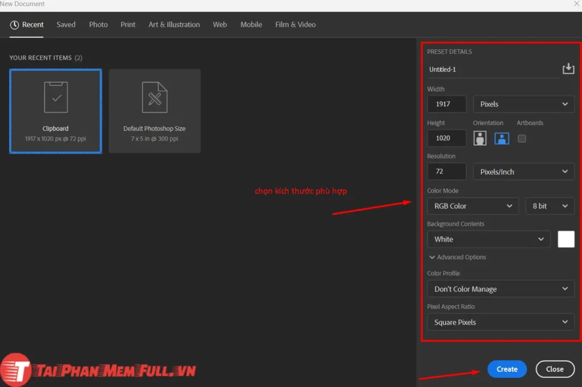Viewport: 582px width, 387px height.
Task: Select the landscape orientation icon
Action: tap(501, 138)
